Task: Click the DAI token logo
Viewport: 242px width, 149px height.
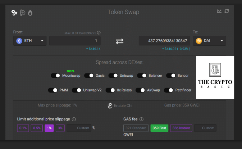Action: 199,41
